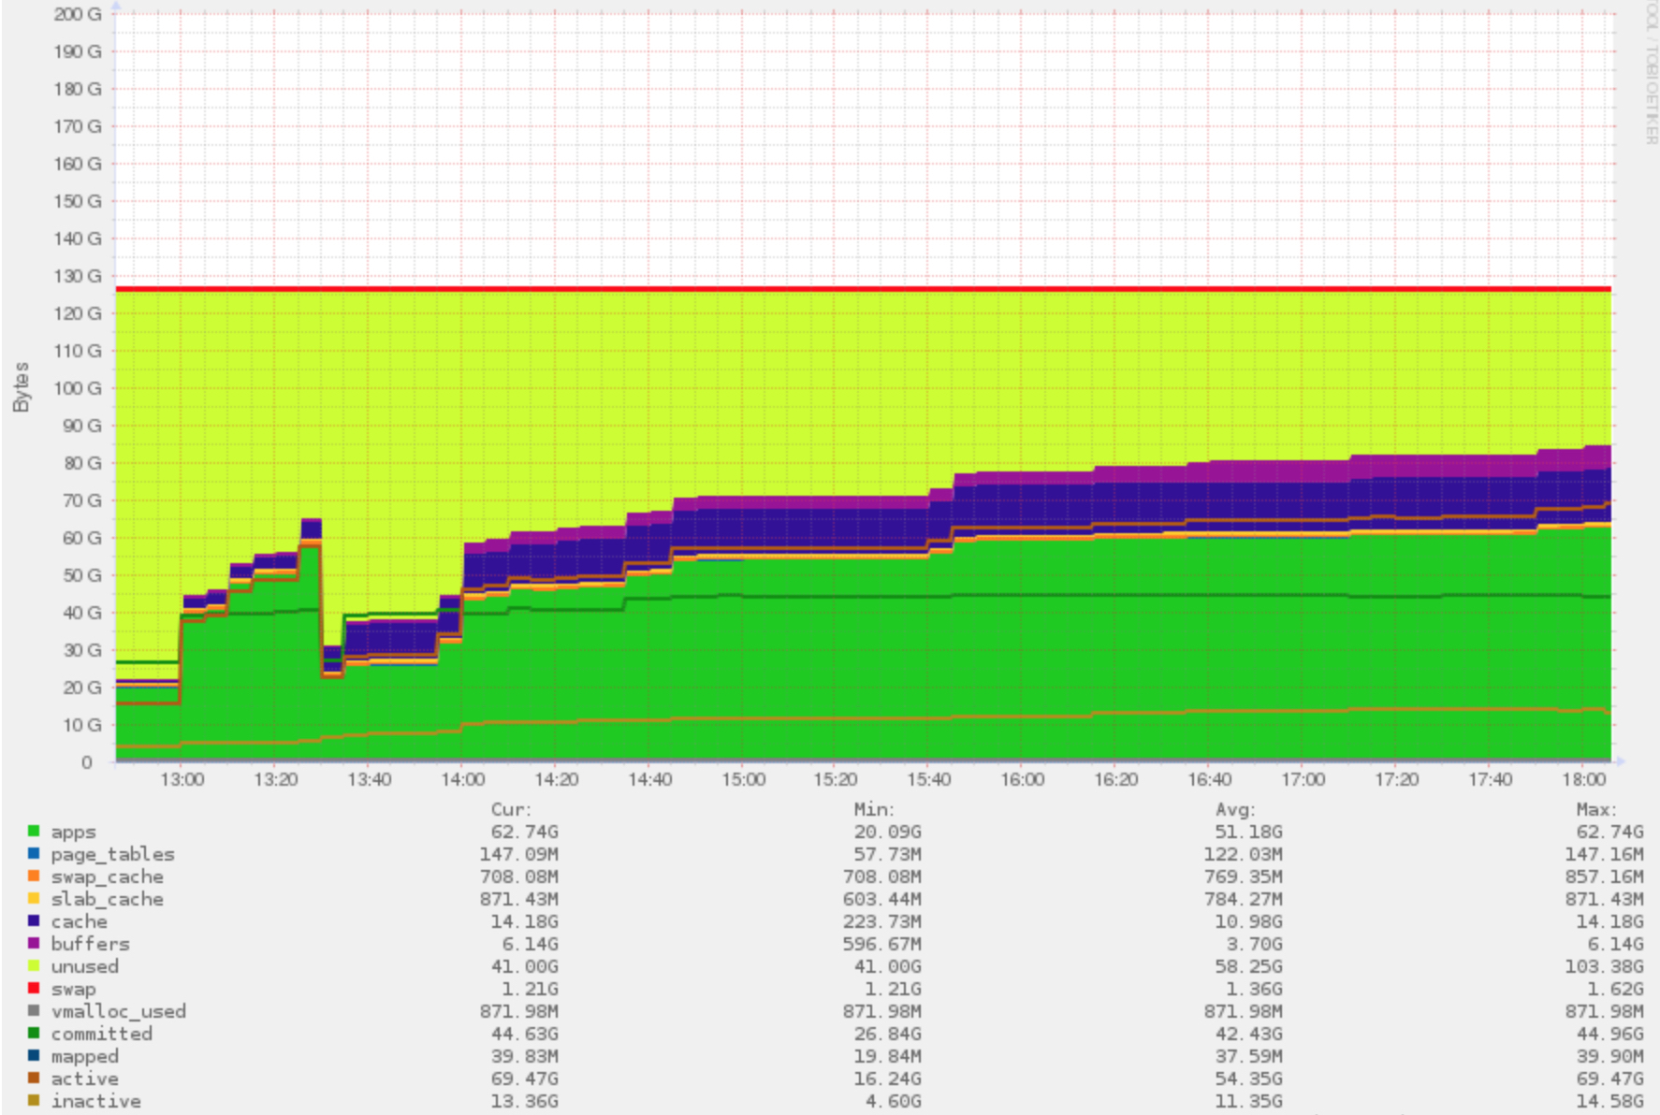Click the 14:00 time axis marker

462,779
